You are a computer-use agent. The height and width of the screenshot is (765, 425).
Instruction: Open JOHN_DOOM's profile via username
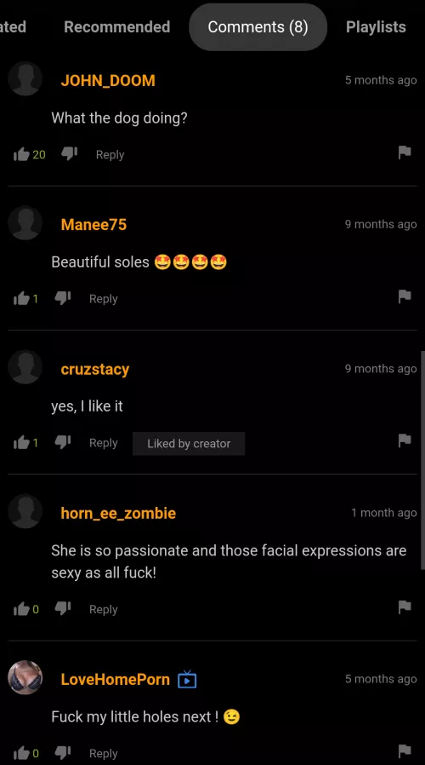(x=108, y=80)
